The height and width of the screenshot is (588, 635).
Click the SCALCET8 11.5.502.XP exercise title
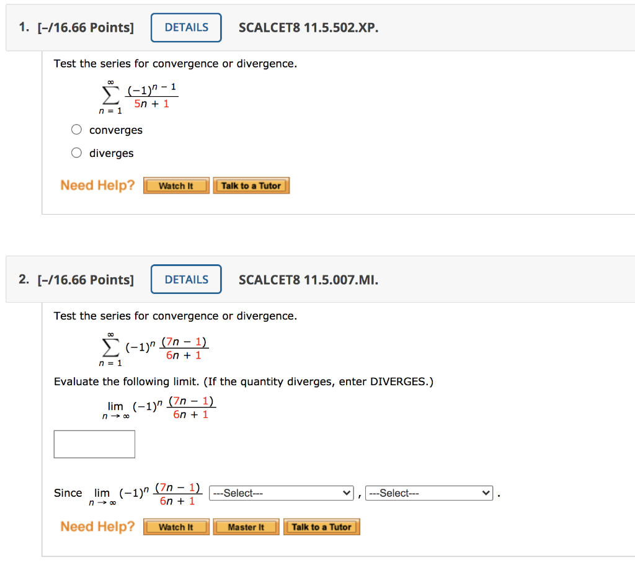click(308, 27)
